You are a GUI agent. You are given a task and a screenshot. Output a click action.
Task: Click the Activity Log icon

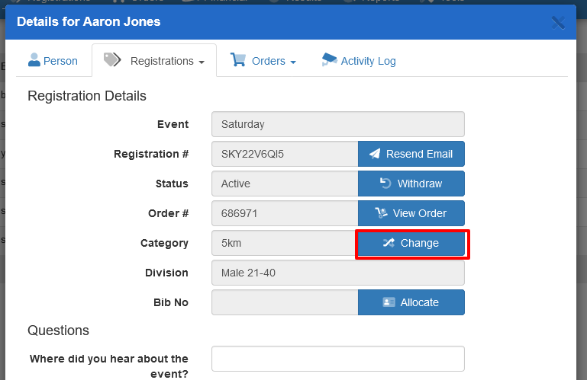tap(329, 60)
